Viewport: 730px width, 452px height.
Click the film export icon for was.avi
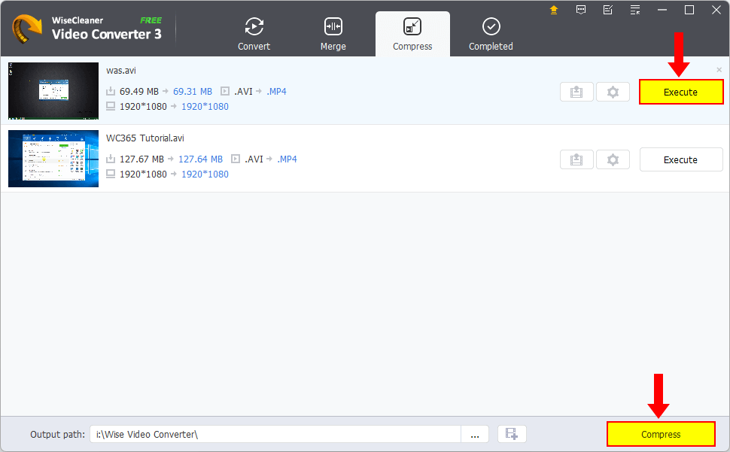576,92
